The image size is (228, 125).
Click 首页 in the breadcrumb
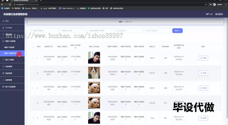tap(121, 22)
